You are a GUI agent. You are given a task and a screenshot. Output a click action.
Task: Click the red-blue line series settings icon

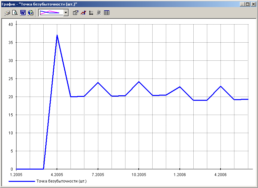(83, 13)
